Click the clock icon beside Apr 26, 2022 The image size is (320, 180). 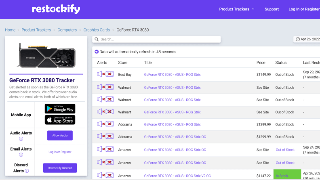pyautogui.click(x=298, y=39)
